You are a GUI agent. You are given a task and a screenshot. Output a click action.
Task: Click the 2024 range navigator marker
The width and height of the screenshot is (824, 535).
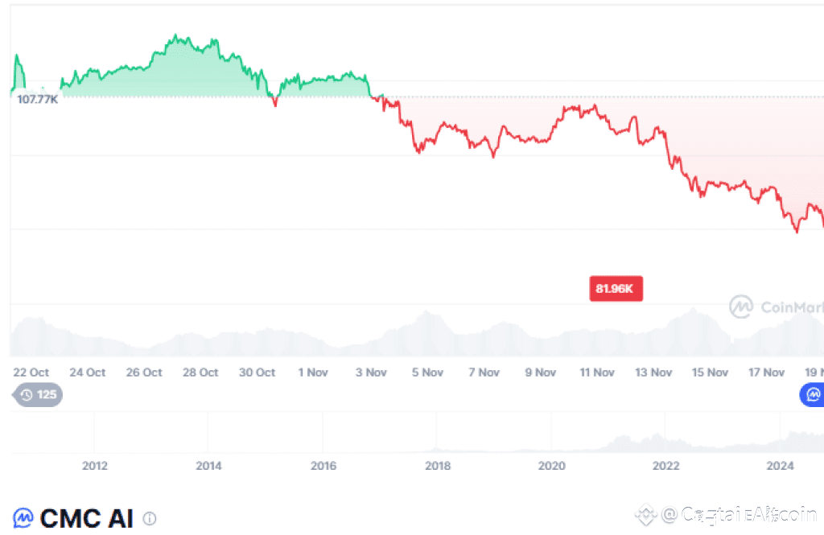tap(780, 465)
